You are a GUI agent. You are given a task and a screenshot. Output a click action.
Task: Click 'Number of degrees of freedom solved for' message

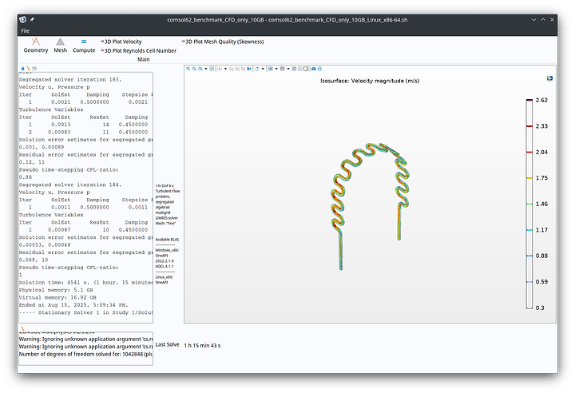coord(85,354)
